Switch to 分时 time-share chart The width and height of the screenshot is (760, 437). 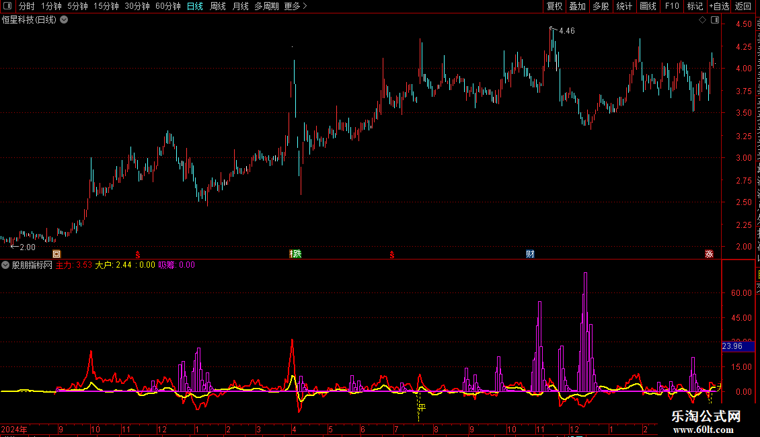pos(27,6)
